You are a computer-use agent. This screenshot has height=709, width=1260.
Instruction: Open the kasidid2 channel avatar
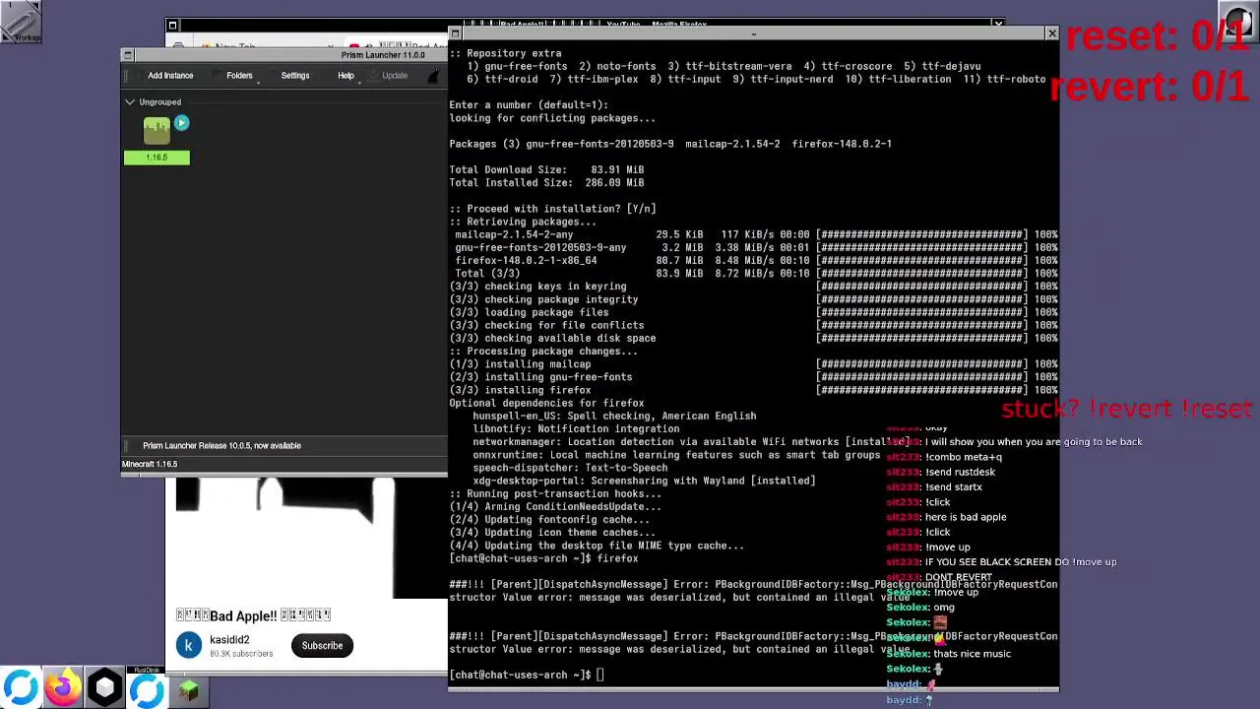[x=189, y=646]
